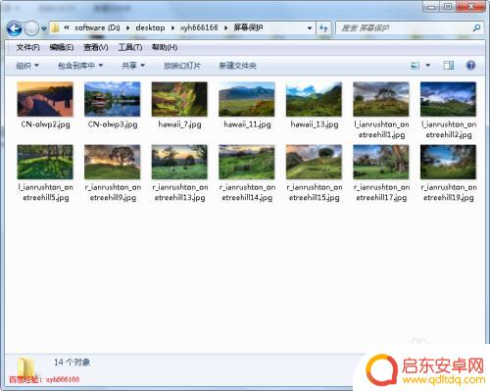The width and height of the screenshot is (490, 391).
Task: Open the 工具(T) menu
Action: point(130,47)
